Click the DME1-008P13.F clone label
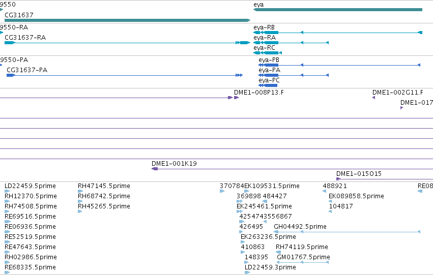The image size is (433, 275). click(259, 93)
